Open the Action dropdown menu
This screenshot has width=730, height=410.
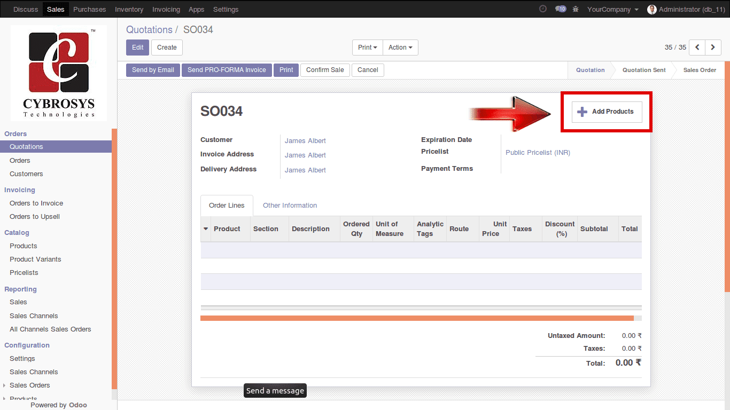[400, 48]
